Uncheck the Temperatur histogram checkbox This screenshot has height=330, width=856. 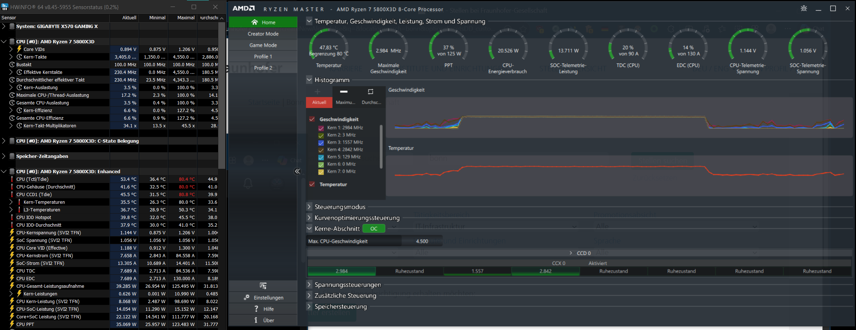[312, 184]
